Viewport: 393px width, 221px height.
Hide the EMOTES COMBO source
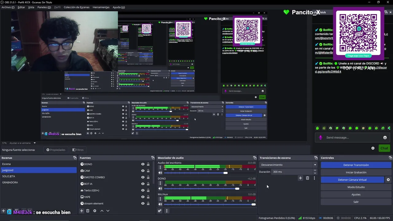[x=143, y=177]
